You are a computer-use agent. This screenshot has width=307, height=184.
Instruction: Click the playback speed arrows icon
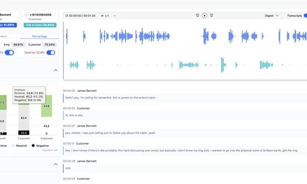coord(102,16)
